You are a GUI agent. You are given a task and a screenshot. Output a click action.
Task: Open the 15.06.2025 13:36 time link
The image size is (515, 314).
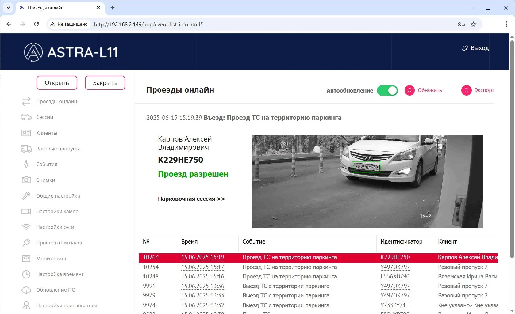click(202, 286)
